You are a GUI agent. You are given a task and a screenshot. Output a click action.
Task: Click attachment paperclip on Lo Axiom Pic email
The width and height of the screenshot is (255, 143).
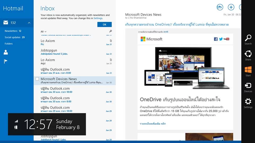coord(111,41)
